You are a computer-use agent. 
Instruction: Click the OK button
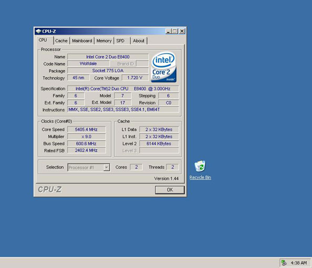pos(170,190)
